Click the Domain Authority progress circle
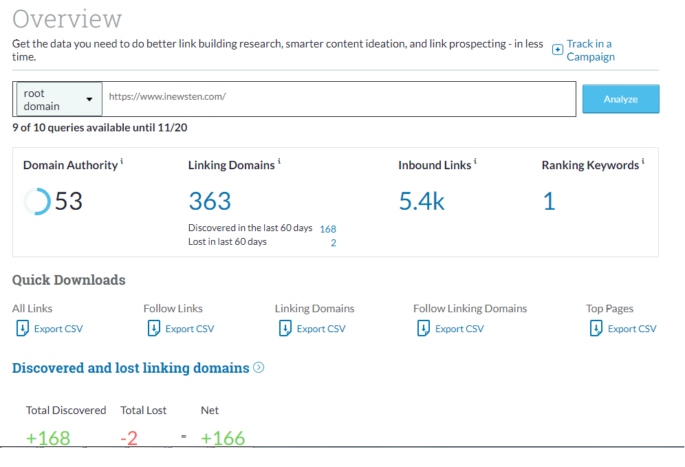The height and width of the screenshot is (467, 685). click(36, 202)
